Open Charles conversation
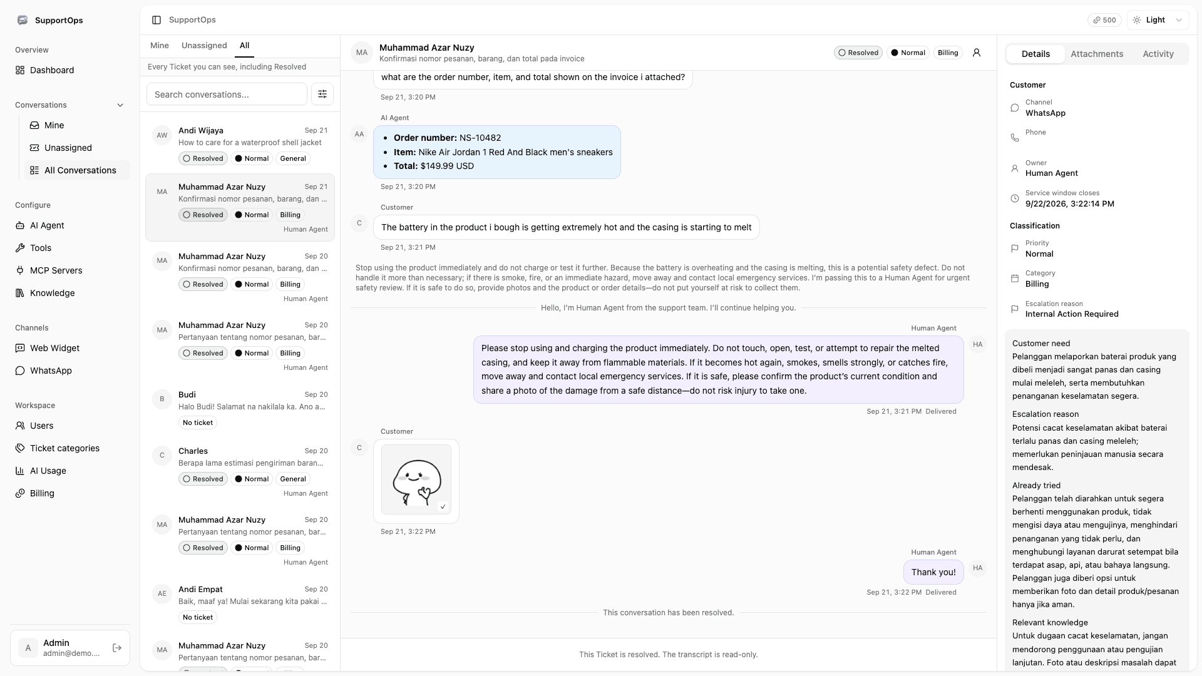The width and height of the screenshot is (1202, 676). tap(240, 472)
